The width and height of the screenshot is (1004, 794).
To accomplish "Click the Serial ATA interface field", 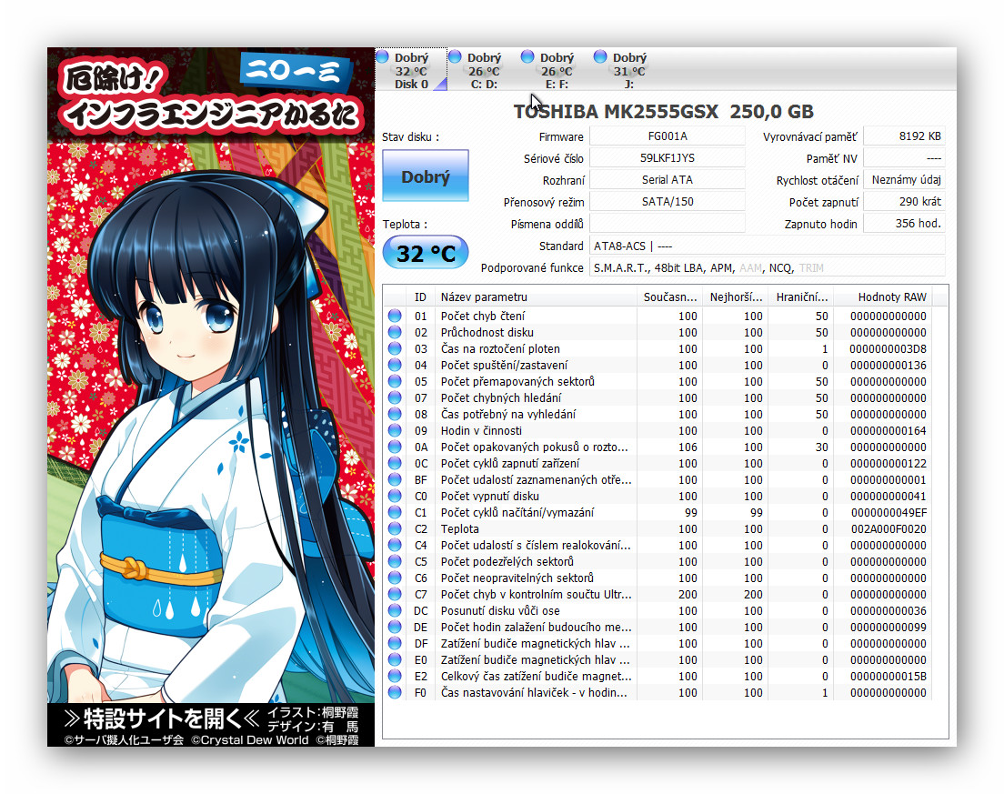I will [668, 180].
